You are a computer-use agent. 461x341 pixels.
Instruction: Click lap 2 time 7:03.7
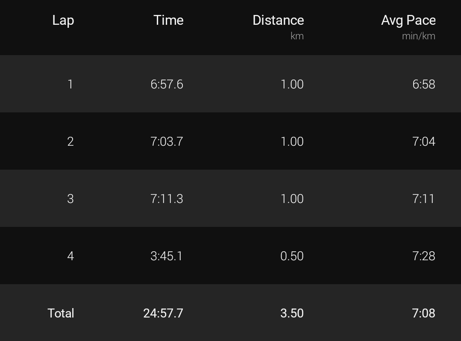coord(167,142)
